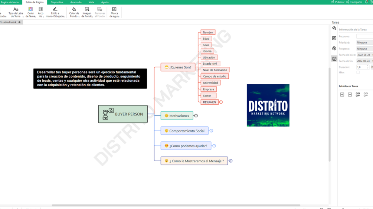
Task: Open the style brush panel icon
Action: click(334, 28)
